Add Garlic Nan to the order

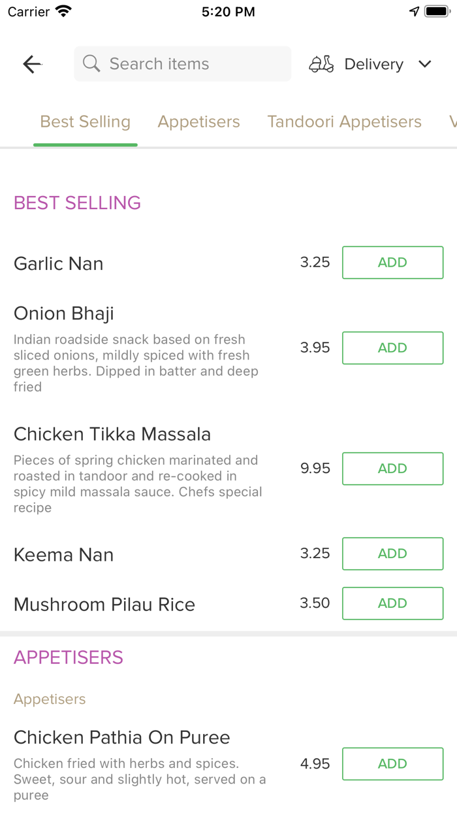(393, 263)
